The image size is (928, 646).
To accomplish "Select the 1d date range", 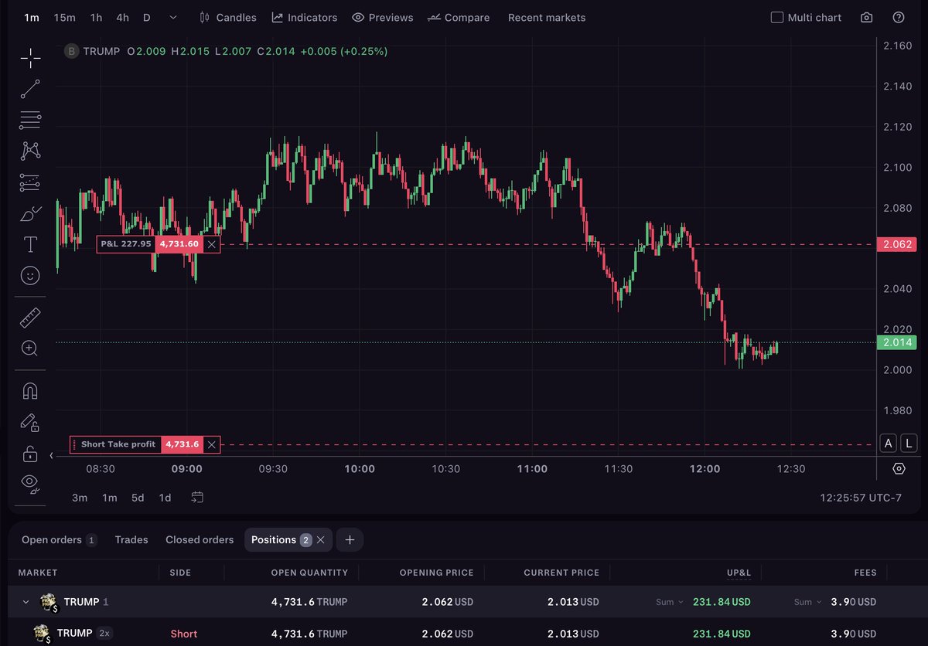I will tap(165, 498).
